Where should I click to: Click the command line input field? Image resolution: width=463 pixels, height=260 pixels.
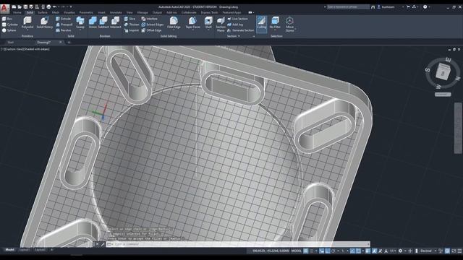(x=239, y=244)
